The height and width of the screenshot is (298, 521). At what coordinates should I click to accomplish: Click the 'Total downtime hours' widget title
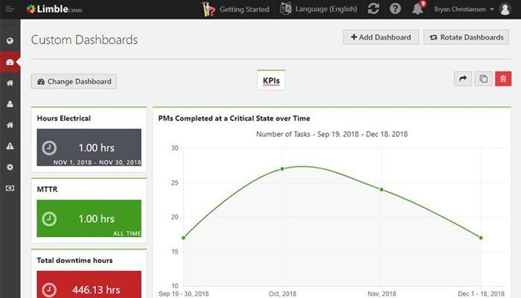(x=74, y=261)
